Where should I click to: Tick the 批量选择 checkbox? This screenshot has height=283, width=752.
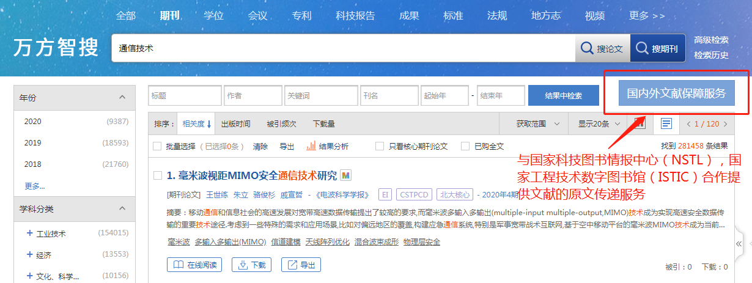157,146
